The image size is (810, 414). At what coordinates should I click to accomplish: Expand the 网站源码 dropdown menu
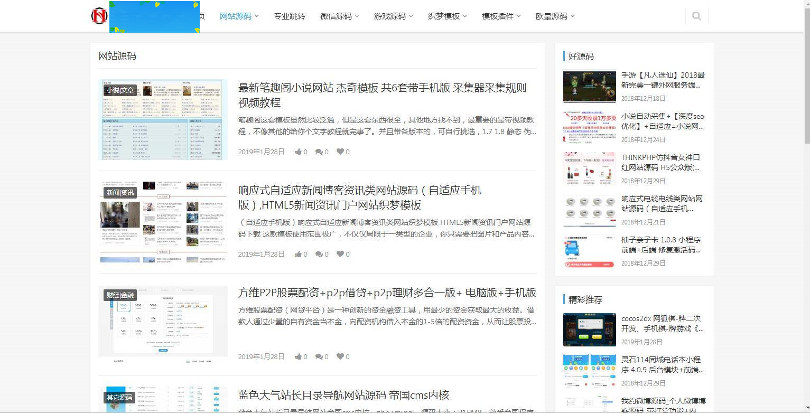pos(238,16)
